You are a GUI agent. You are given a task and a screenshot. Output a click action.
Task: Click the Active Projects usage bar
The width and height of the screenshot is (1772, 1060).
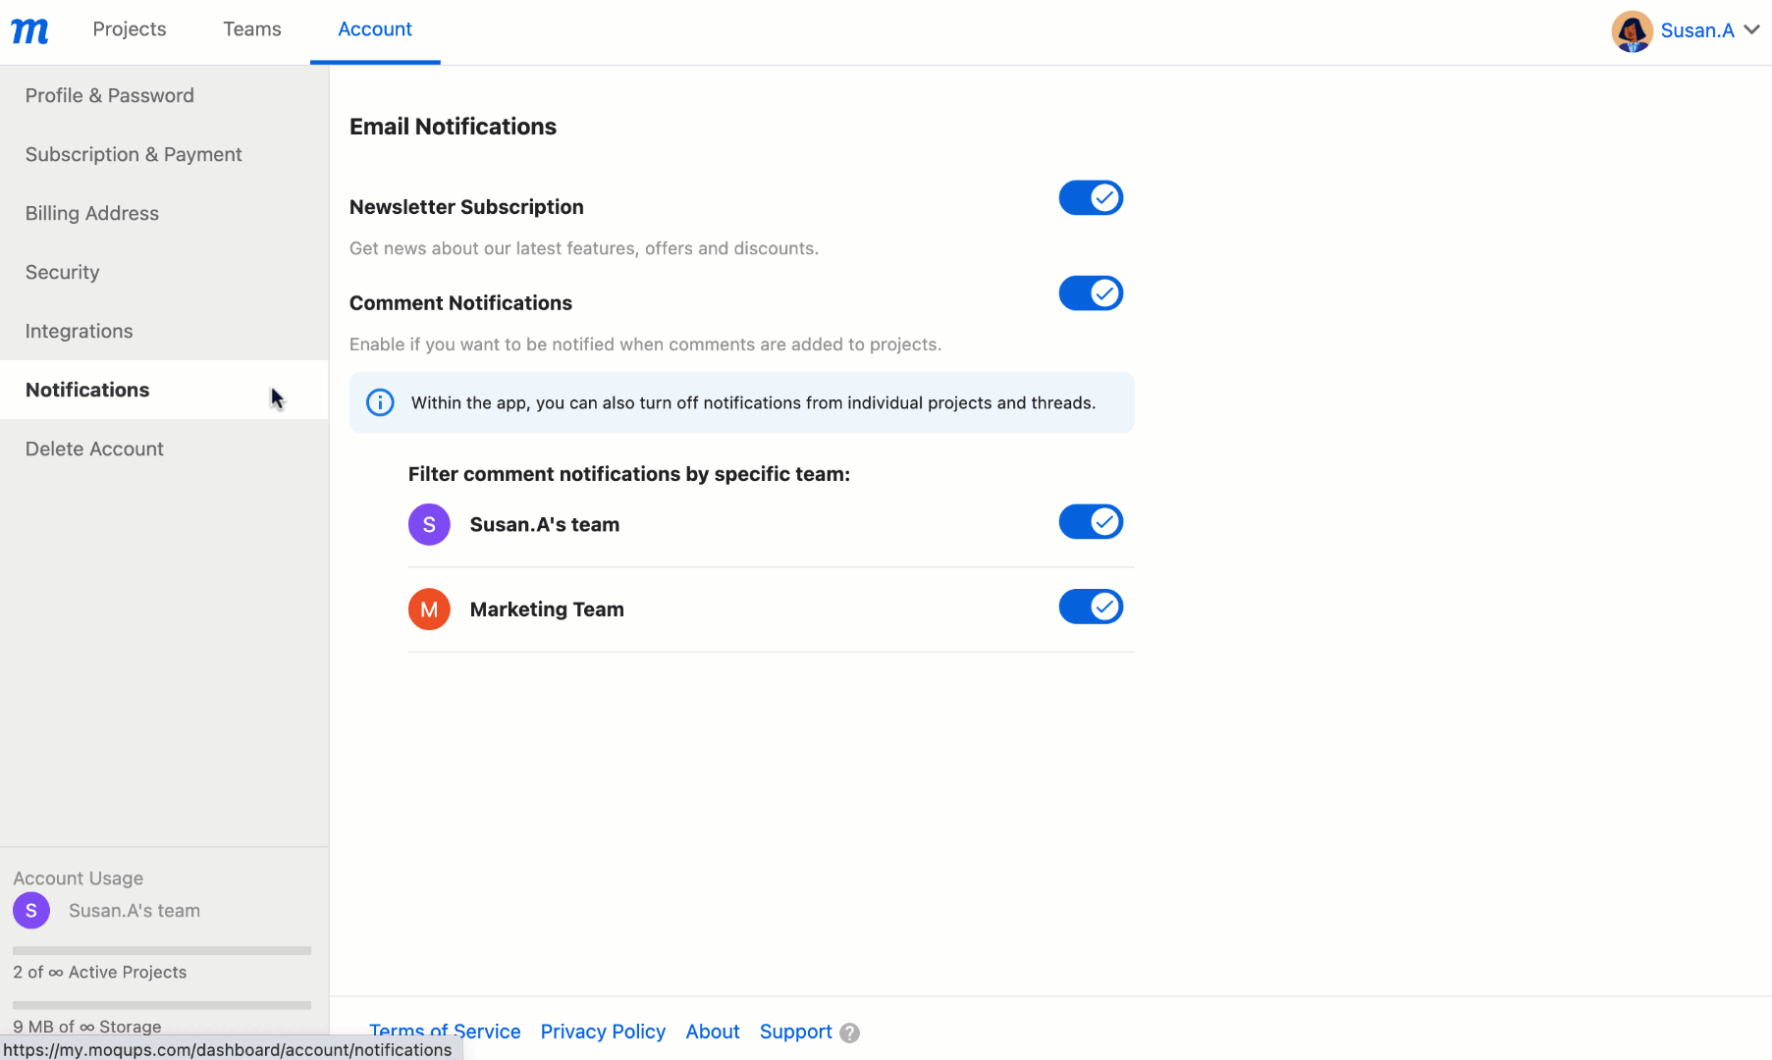[161, 950]
